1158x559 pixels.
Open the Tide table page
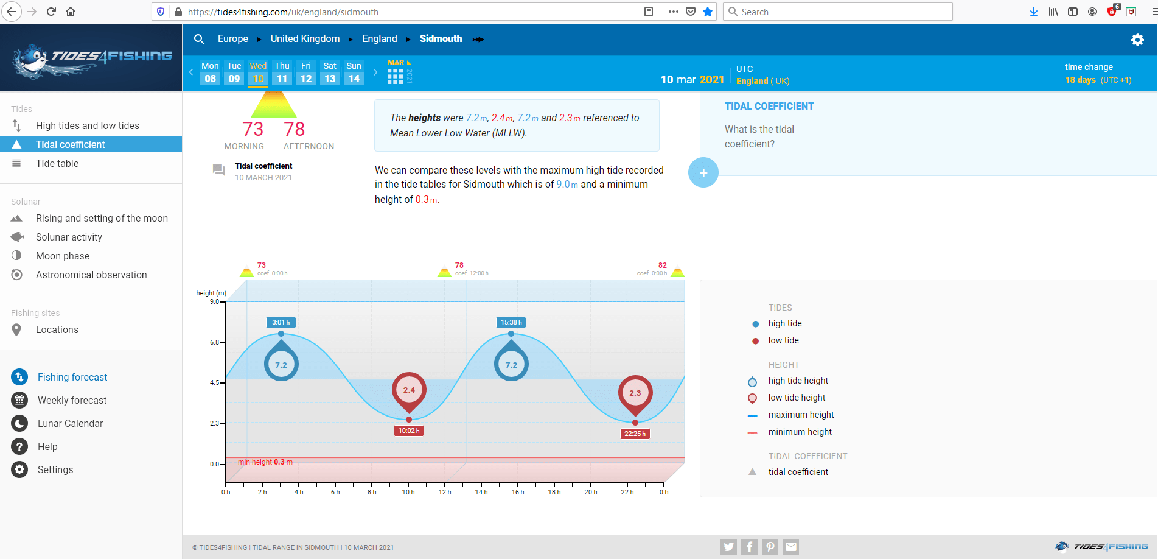click(57, 163)
